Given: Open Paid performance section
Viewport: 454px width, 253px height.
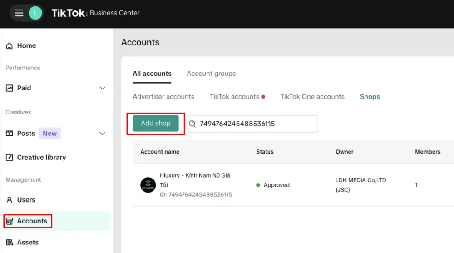Looking at the screenshot, I should 24,88.
